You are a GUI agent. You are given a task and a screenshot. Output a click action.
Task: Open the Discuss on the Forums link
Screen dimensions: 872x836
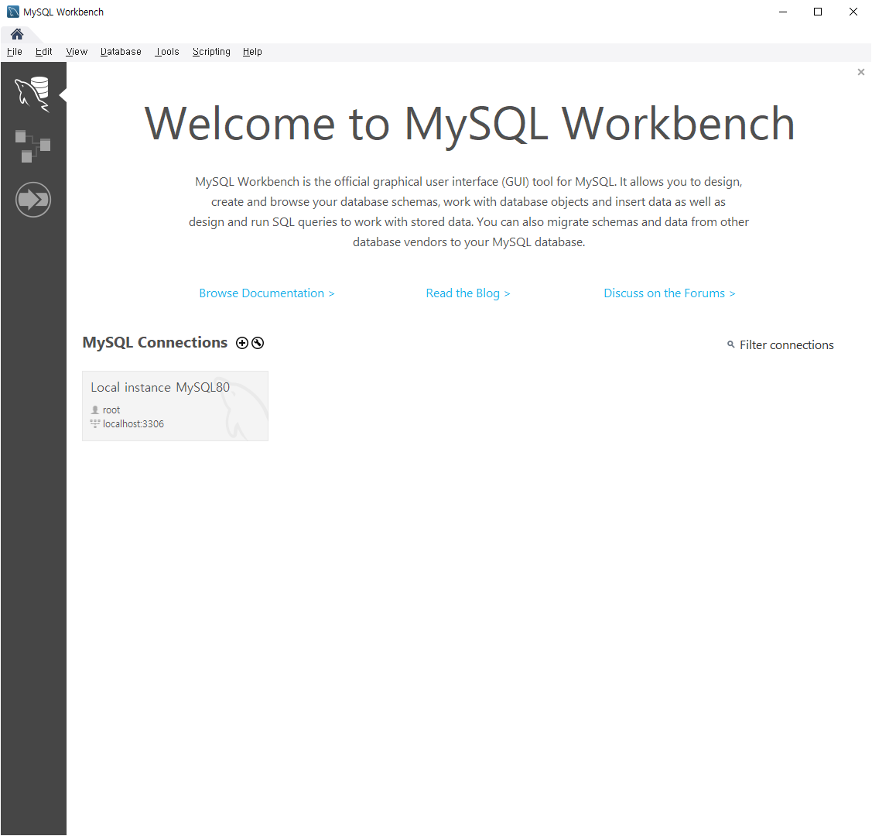click(x=669, y=293)
